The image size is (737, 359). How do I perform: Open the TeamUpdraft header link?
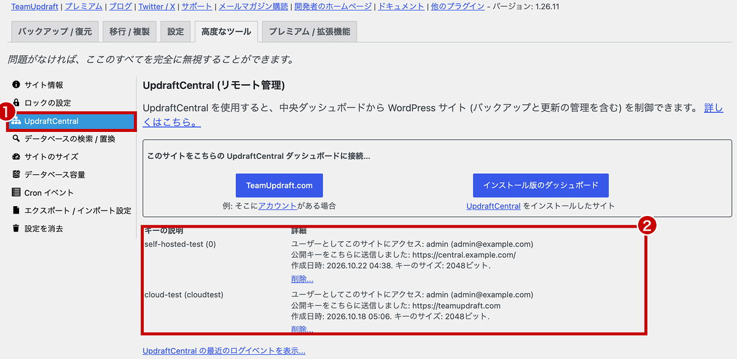(x=35, y=7)
